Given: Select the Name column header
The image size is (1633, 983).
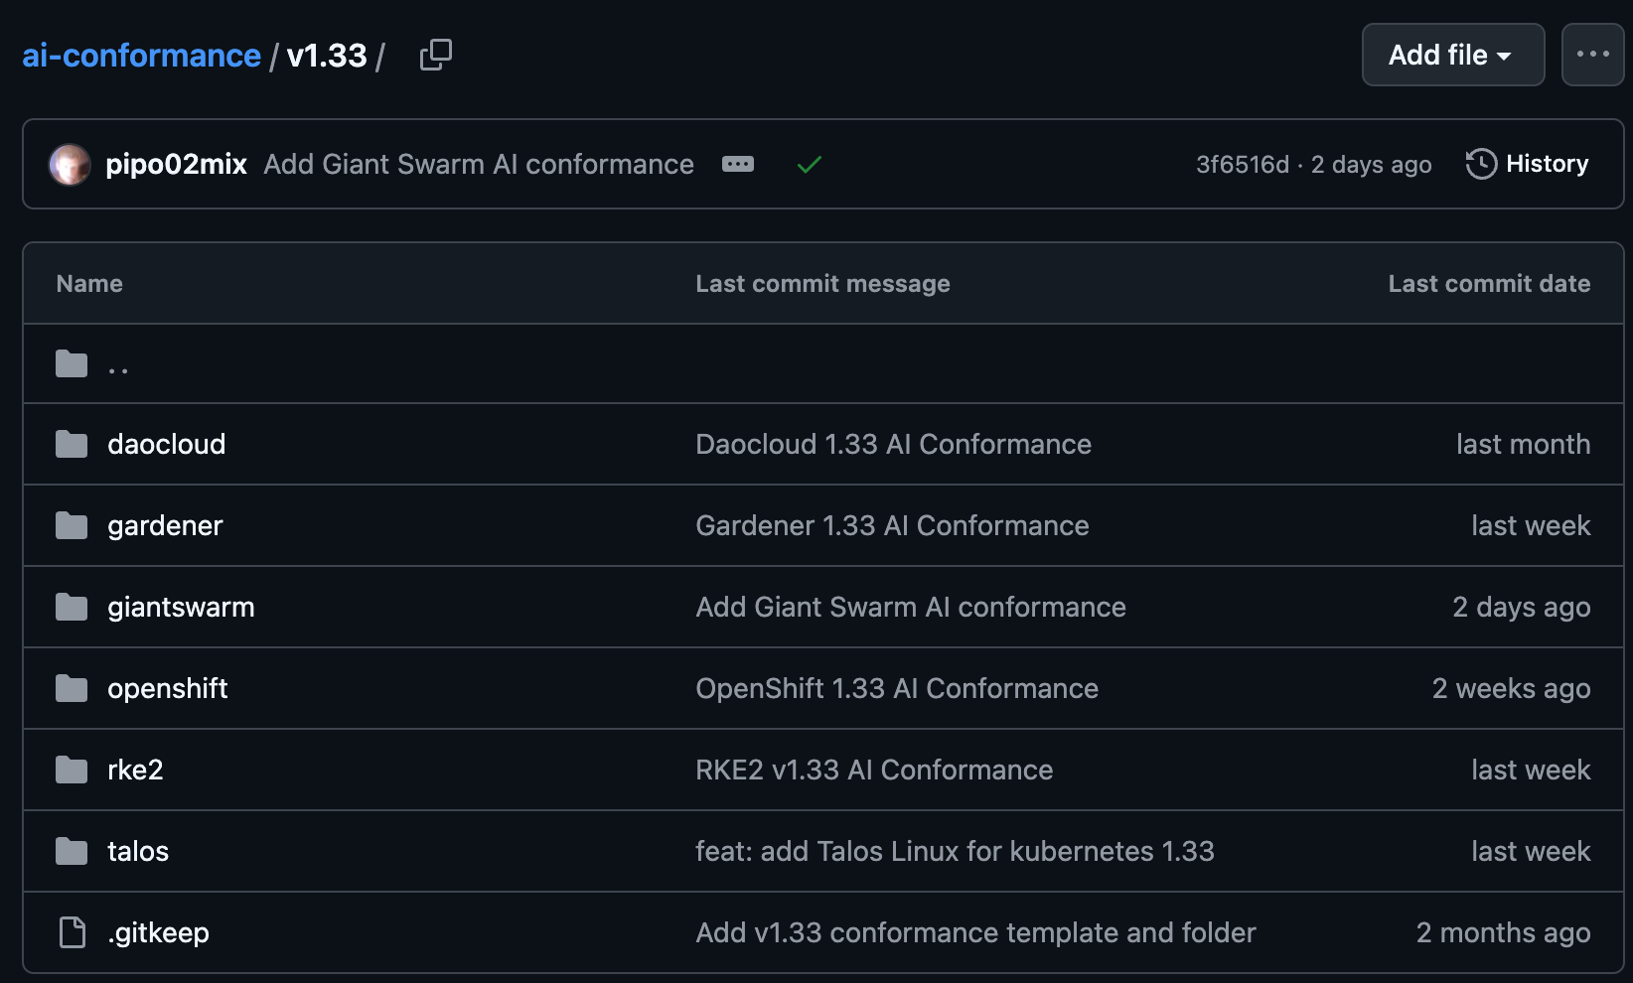Looking at the screenshot, I should pos(88,283).
